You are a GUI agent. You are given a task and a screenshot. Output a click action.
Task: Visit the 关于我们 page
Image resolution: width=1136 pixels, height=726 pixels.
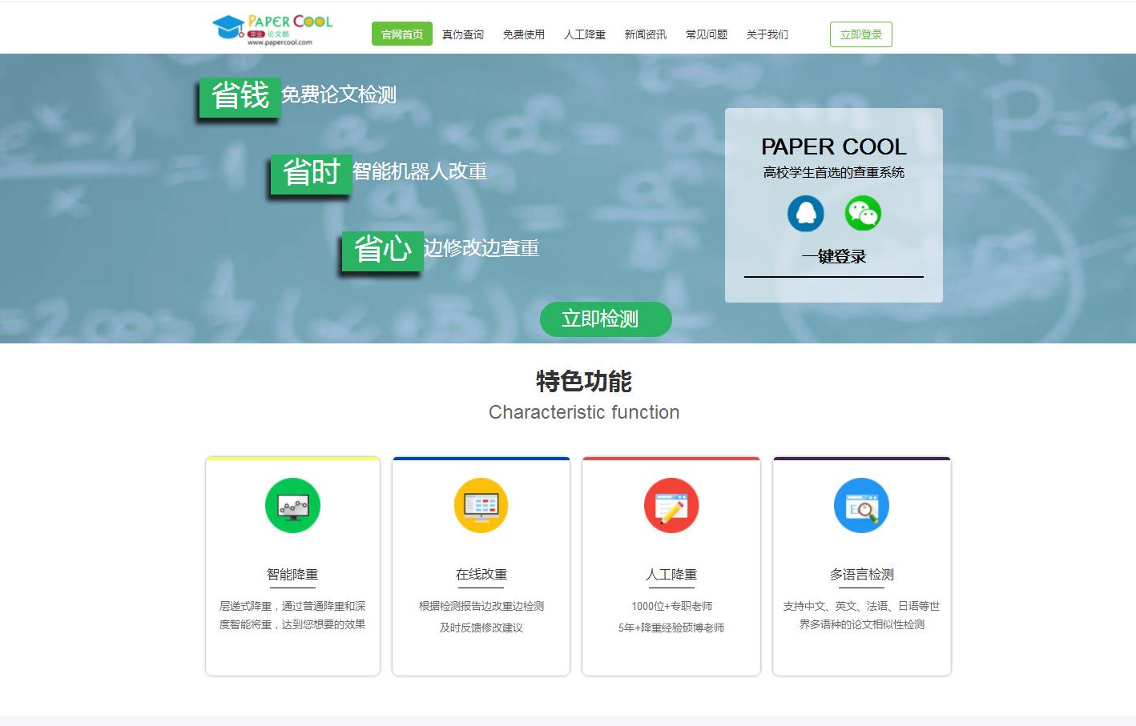tap(767, 34)
